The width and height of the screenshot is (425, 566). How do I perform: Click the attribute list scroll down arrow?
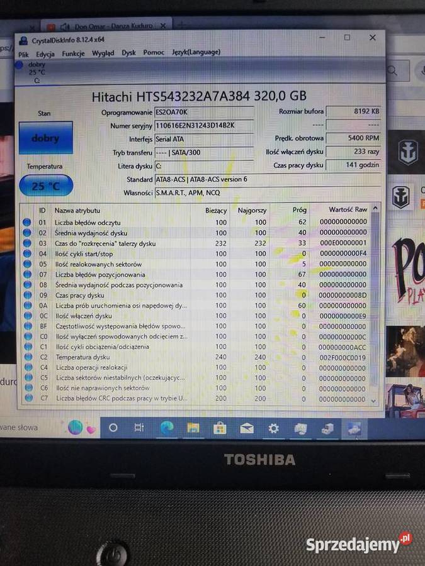coord(373,401)
